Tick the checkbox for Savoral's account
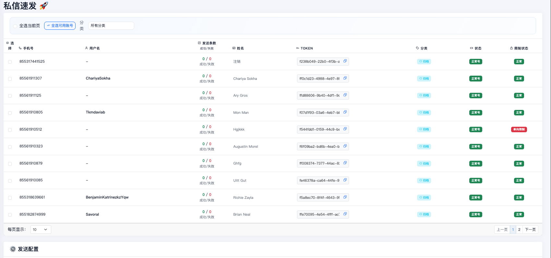Viewport: 551px width, 258px height. [x=10, y=215]
